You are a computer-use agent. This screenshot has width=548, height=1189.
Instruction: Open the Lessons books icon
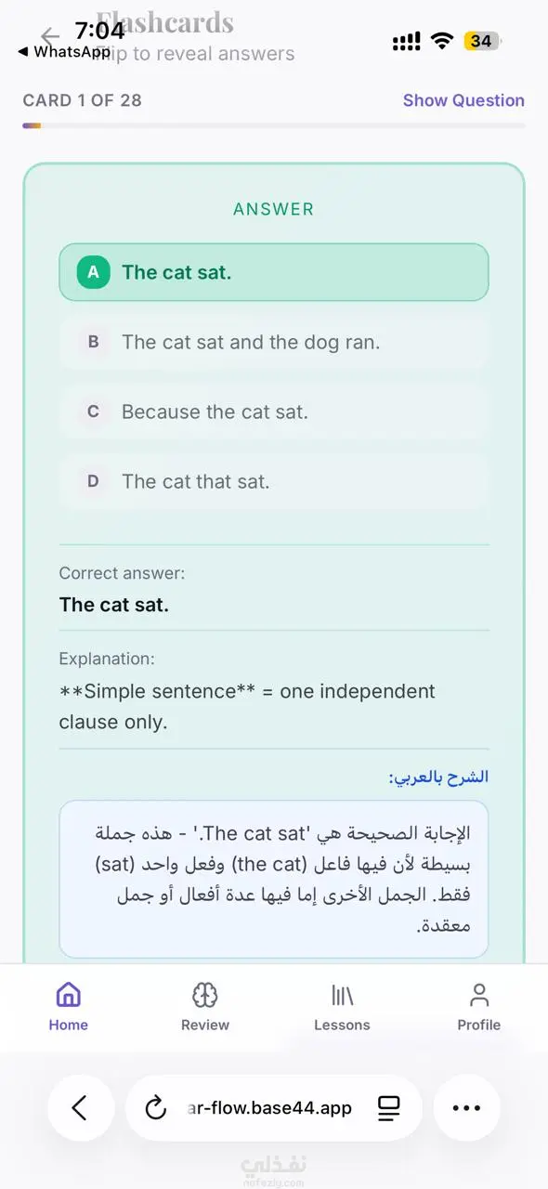pos(342,995)
